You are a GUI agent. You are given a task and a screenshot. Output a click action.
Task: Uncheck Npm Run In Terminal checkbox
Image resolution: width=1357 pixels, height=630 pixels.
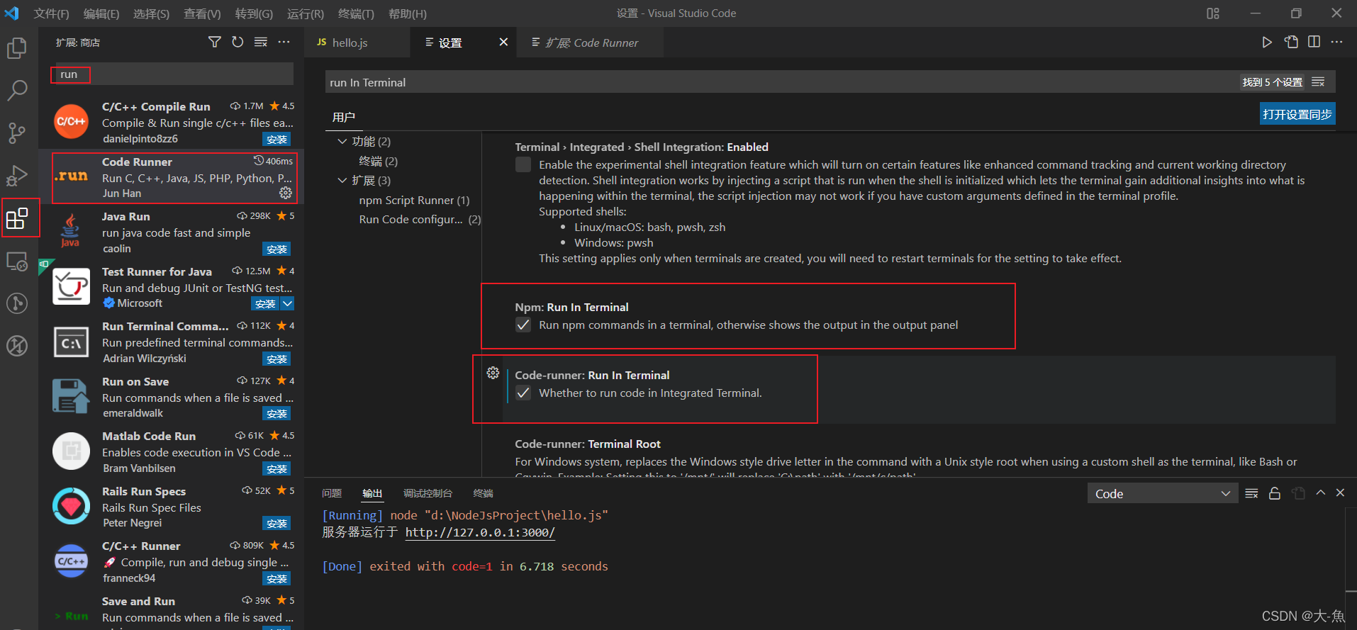(523, 325)
